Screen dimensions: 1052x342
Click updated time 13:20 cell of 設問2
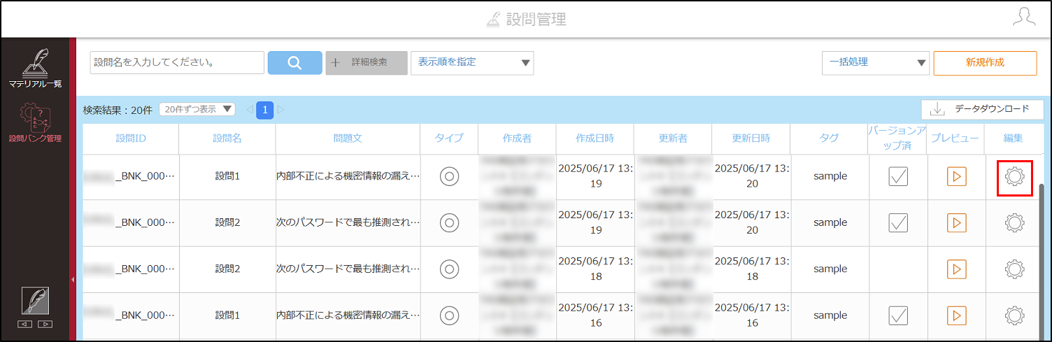tap(751, 223)
